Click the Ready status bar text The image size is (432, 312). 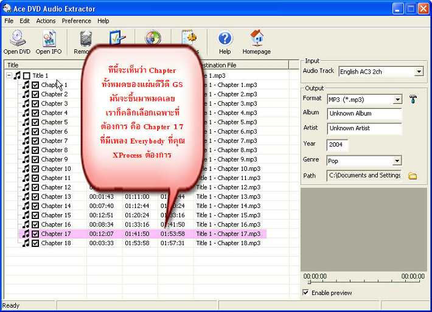(x=11, y=305)
